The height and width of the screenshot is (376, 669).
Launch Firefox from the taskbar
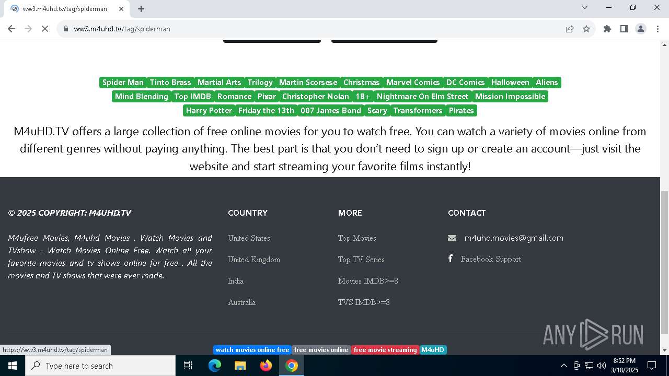point(266,366)
